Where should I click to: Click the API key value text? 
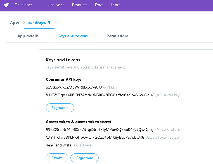click(x=74, y=87)
